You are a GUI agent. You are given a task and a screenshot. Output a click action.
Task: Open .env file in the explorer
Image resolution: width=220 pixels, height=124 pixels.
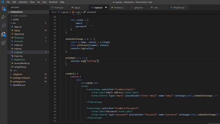[28, 71]
